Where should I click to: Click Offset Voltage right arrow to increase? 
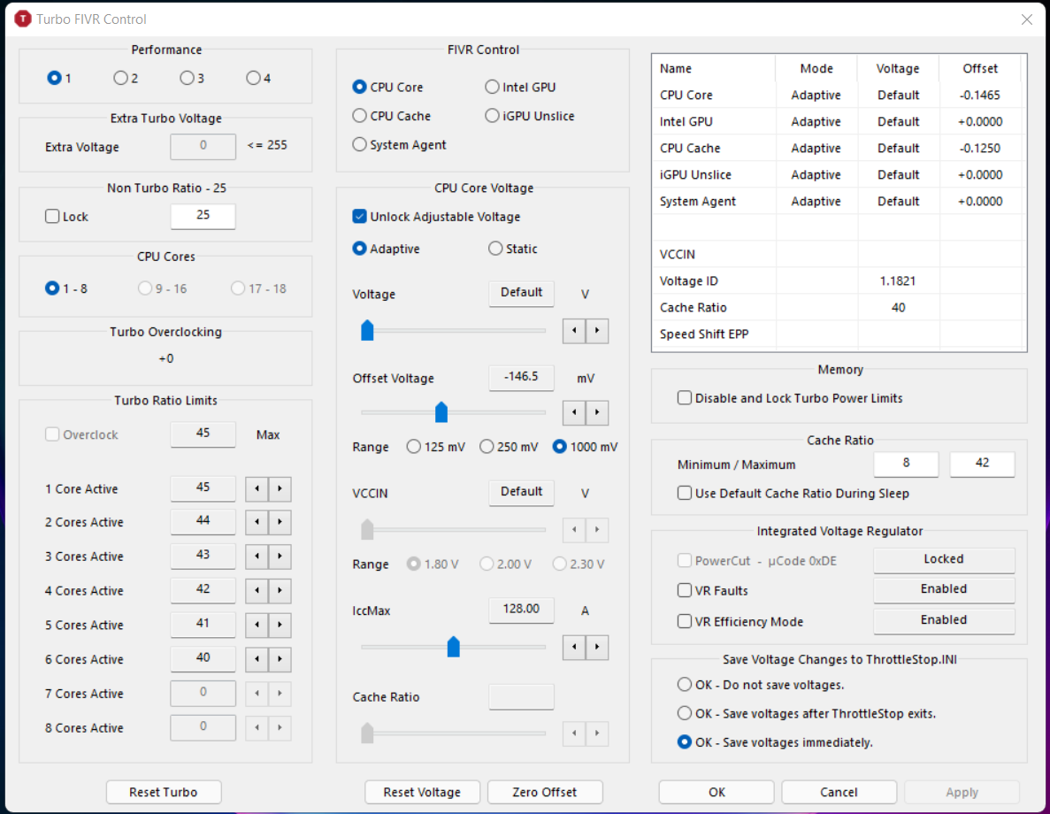click(x=597, y=412)
